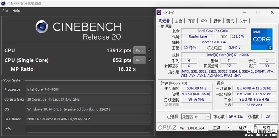
Task: Switch to the 关于 tab in CPU-Z
Action: [243, 21]
